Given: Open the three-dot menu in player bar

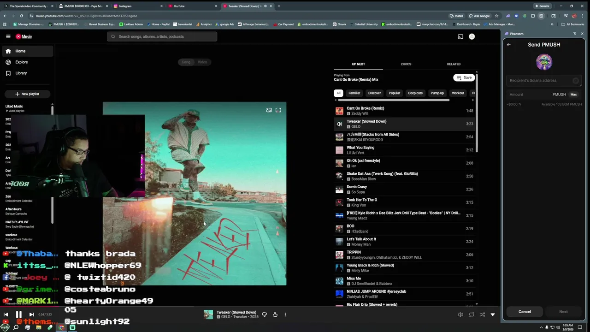Looking at the screenshot, I should click(x=285, y=314).
